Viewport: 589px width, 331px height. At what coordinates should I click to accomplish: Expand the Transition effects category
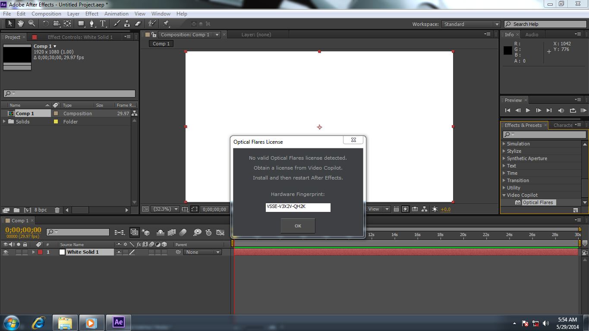[x=504, y=180]
